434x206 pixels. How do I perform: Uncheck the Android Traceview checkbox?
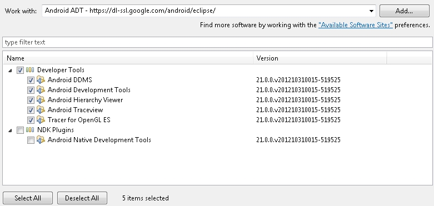[31, 110]
